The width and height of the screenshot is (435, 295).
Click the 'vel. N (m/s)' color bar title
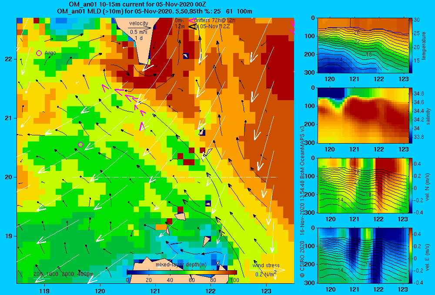pos(428,187)
